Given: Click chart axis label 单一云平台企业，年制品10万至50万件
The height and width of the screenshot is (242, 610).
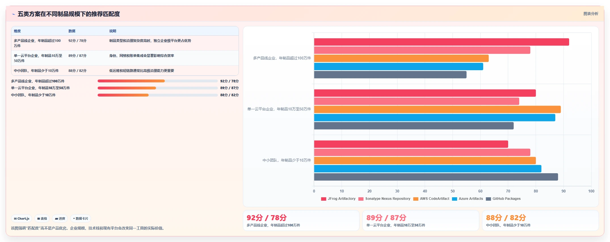Looking at the screenshot, I should click(279, 109).
